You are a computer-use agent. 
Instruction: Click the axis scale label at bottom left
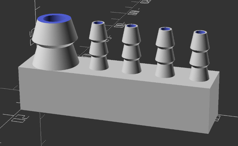[18, 118]
